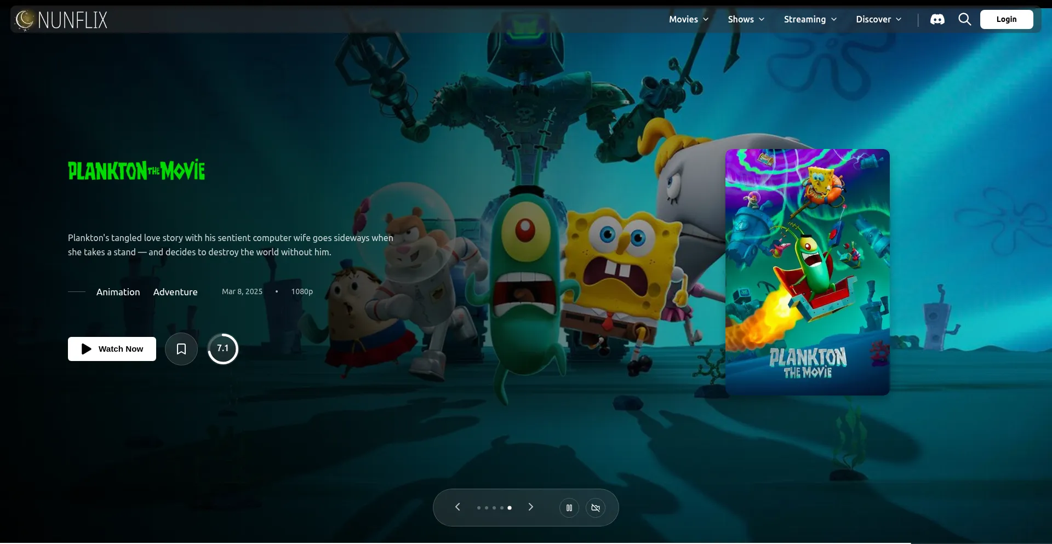Toggle the trailer video camera-off button
This screenshot has height=544, width=1052.
coord(596,508)
